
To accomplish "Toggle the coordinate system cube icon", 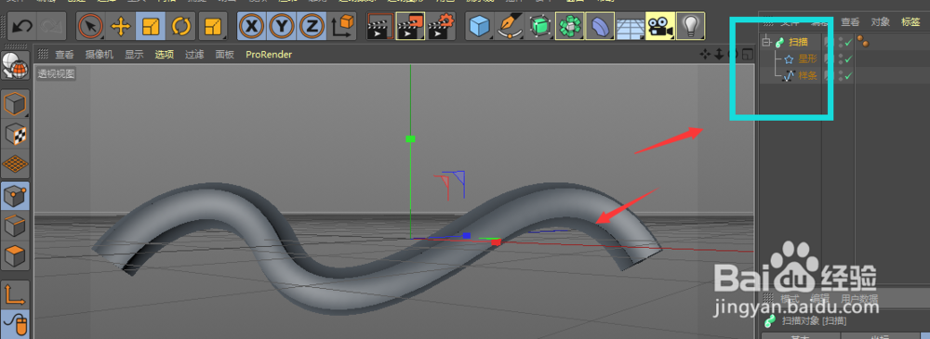I will pos(342,26).
